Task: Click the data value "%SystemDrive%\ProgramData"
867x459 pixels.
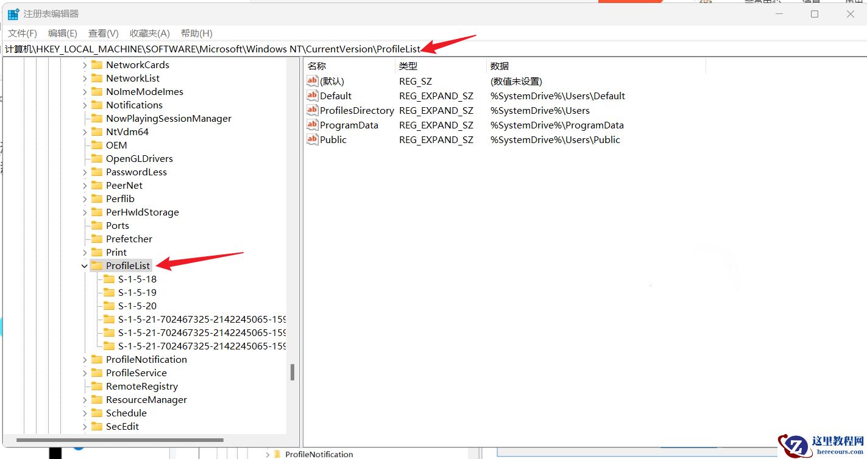Action: [x=557, y=125]
